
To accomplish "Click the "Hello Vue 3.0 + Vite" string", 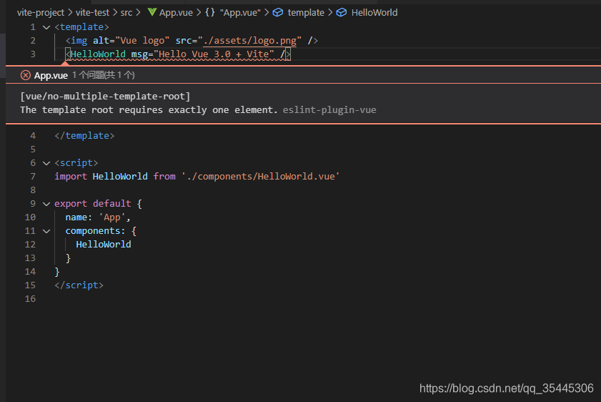I will pos(214,54).
